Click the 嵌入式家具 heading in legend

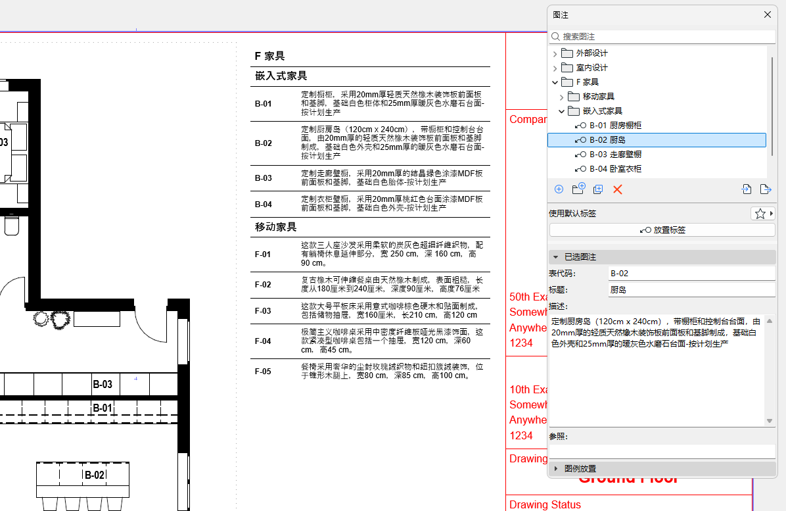[x=281, y=76]
